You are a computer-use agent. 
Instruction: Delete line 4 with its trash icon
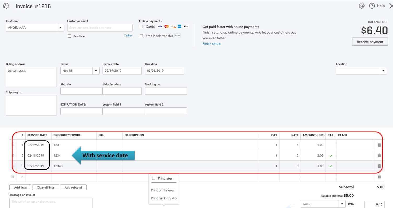coord(379,176)
